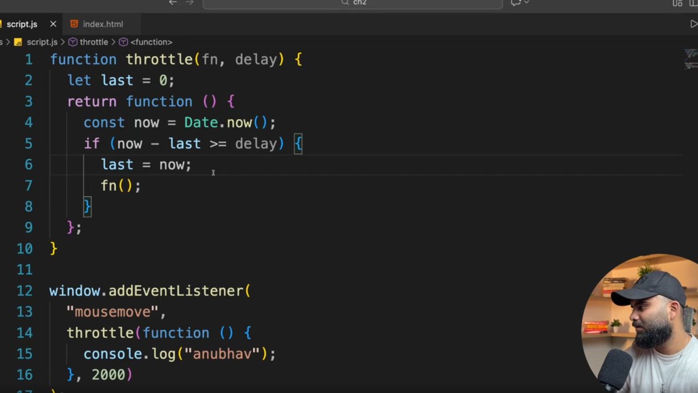Image resolution: width=698 pixels, height=393 pixels.
Task: Click the Run triangle icon at editor top right
Action: tap(693, 24)
